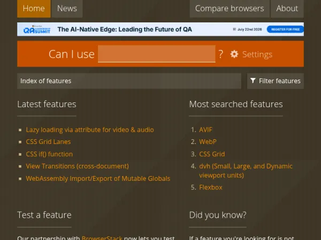Open View Transitions (cross-document) link
The width and height of the screenshot is (321, 240).
click(77, 166)
